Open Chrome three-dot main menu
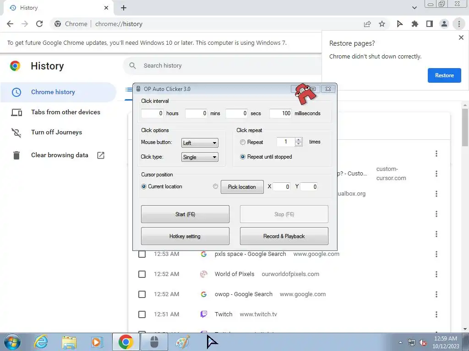 tap(459, 24)
